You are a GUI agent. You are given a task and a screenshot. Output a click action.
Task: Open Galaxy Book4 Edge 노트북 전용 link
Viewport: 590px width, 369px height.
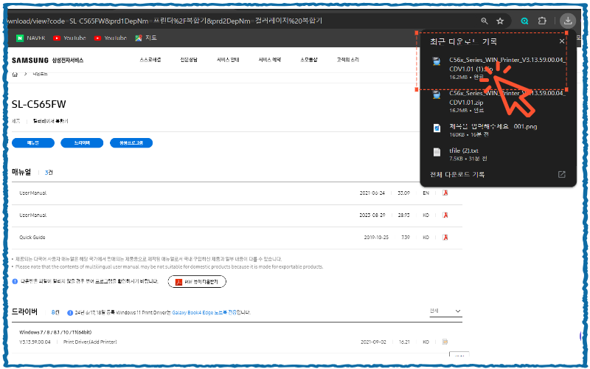(x=204, y=312)
